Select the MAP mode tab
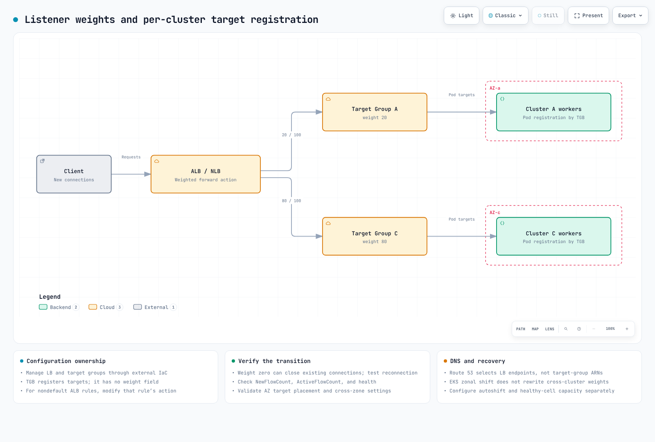Image resolution: width=655 pixels, height=442 pixels. [535, 329]
